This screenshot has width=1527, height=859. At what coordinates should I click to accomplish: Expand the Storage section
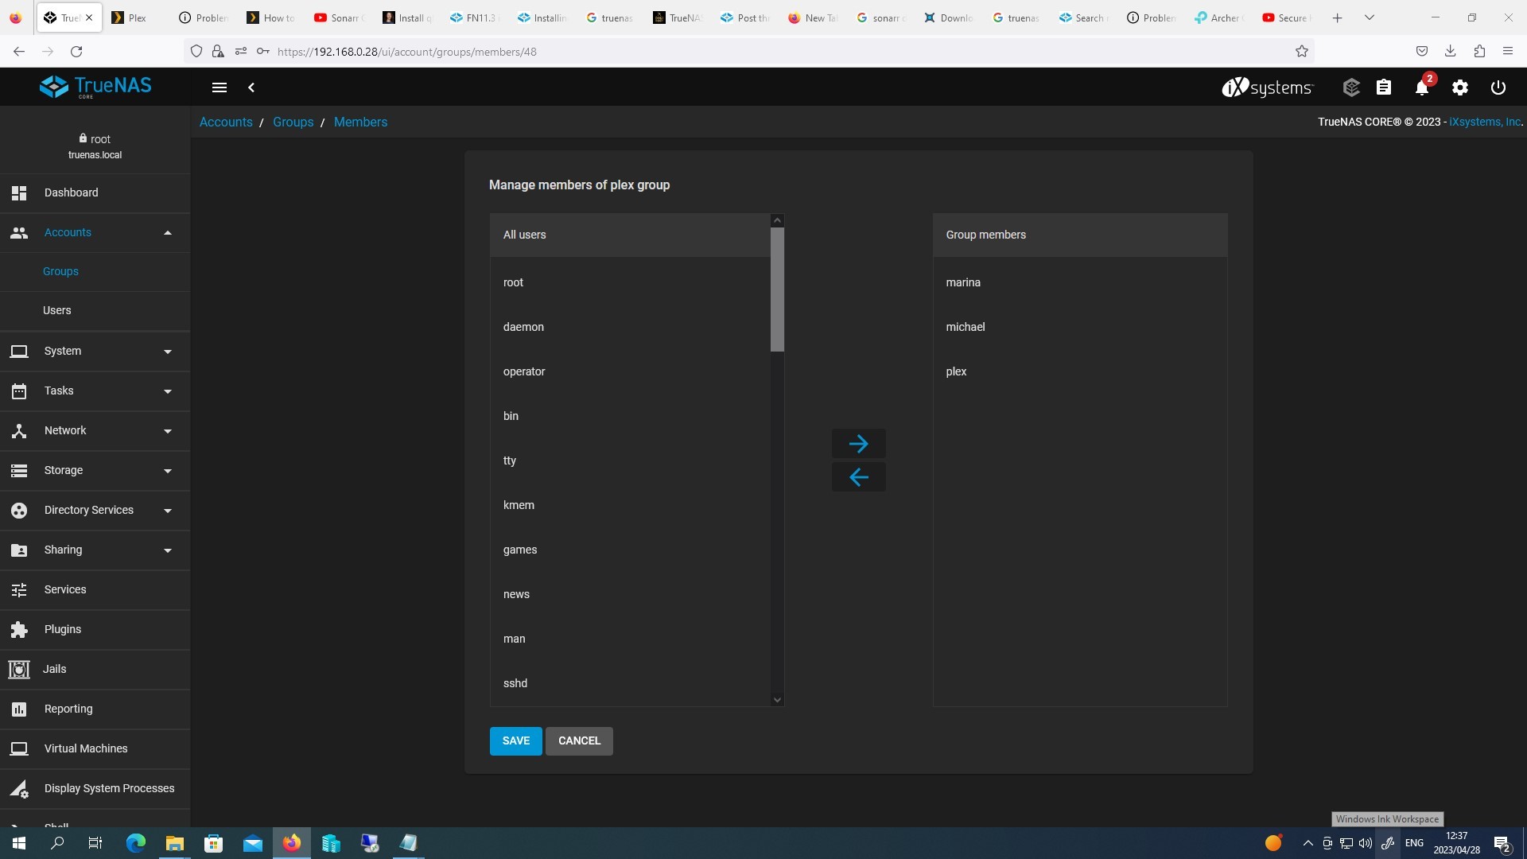95,471
